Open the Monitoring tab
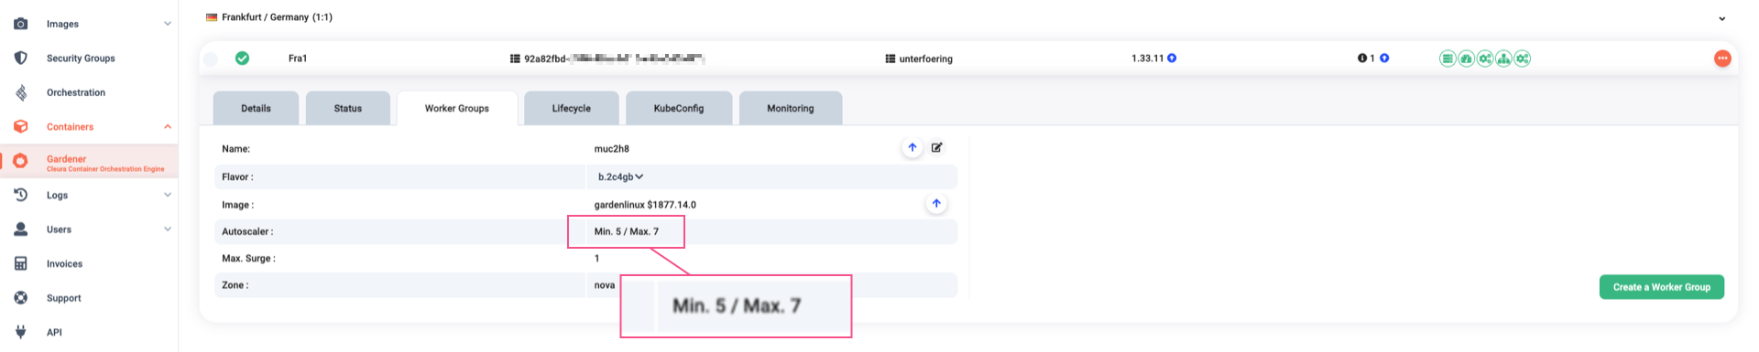 pos(791,108)
